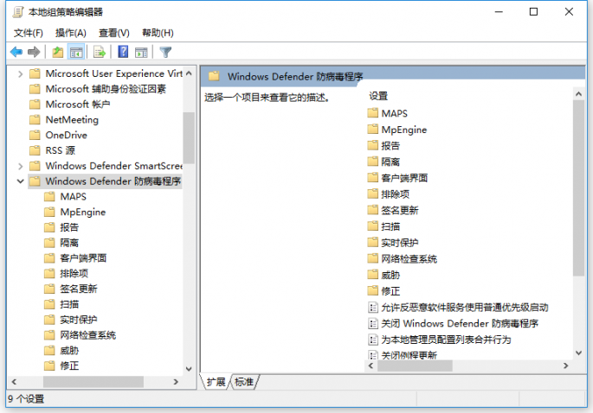Select Microsoft 辅助身份验证因素 in tree

[x=106, y=89]
